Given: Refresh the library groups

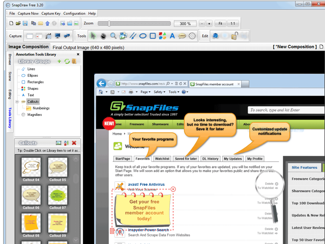Looking at the screenshot, I should click(x=67, y=61).
